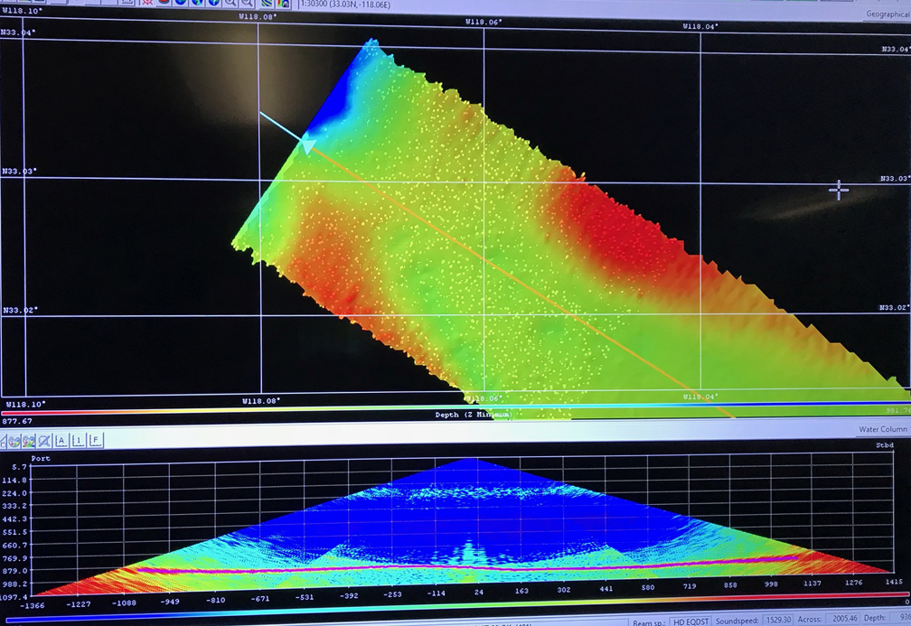Click the striped layers icon in the top toolbar

[x=267, y=3]
